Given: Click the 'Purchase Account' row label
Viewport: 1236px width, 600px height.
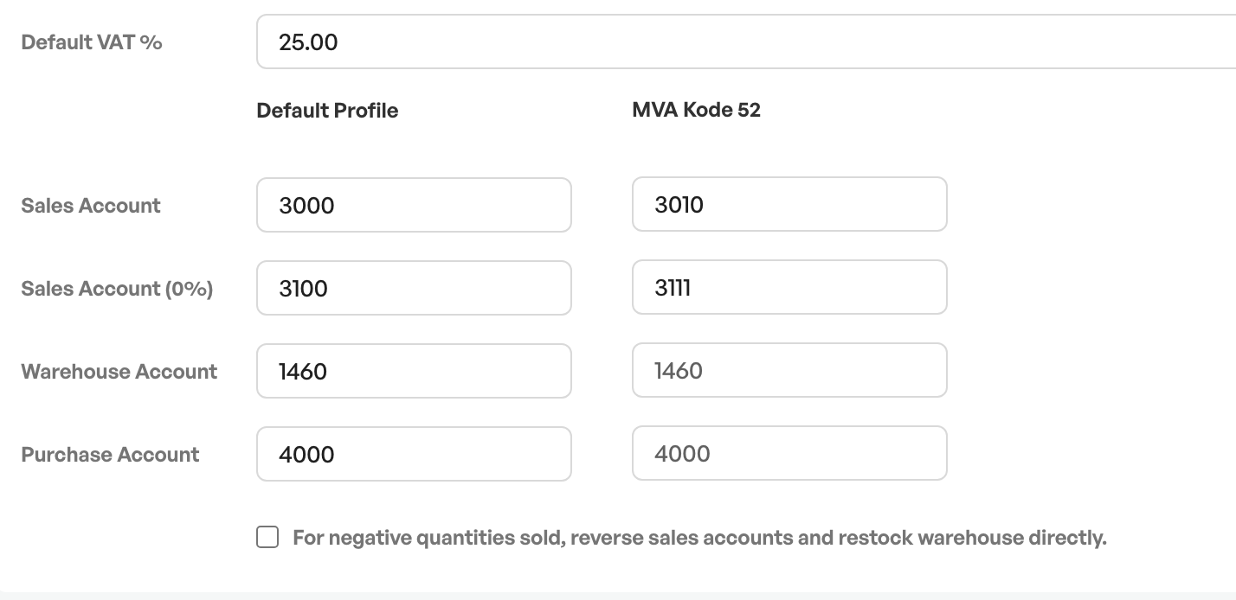Looking at the screenshot, I should pos(110,454).
